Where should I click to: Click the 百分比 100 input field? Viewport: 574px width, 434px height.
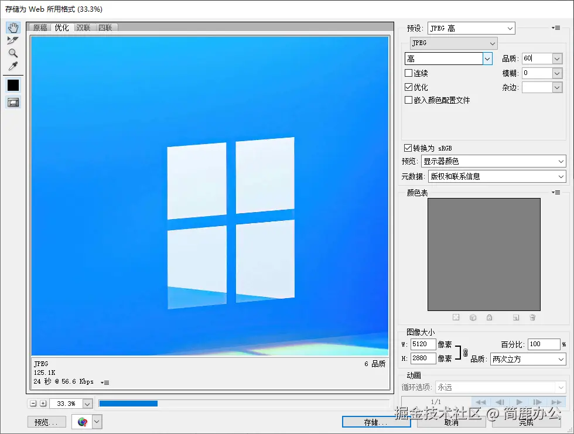pyautogui.click(x=544, y=344)
